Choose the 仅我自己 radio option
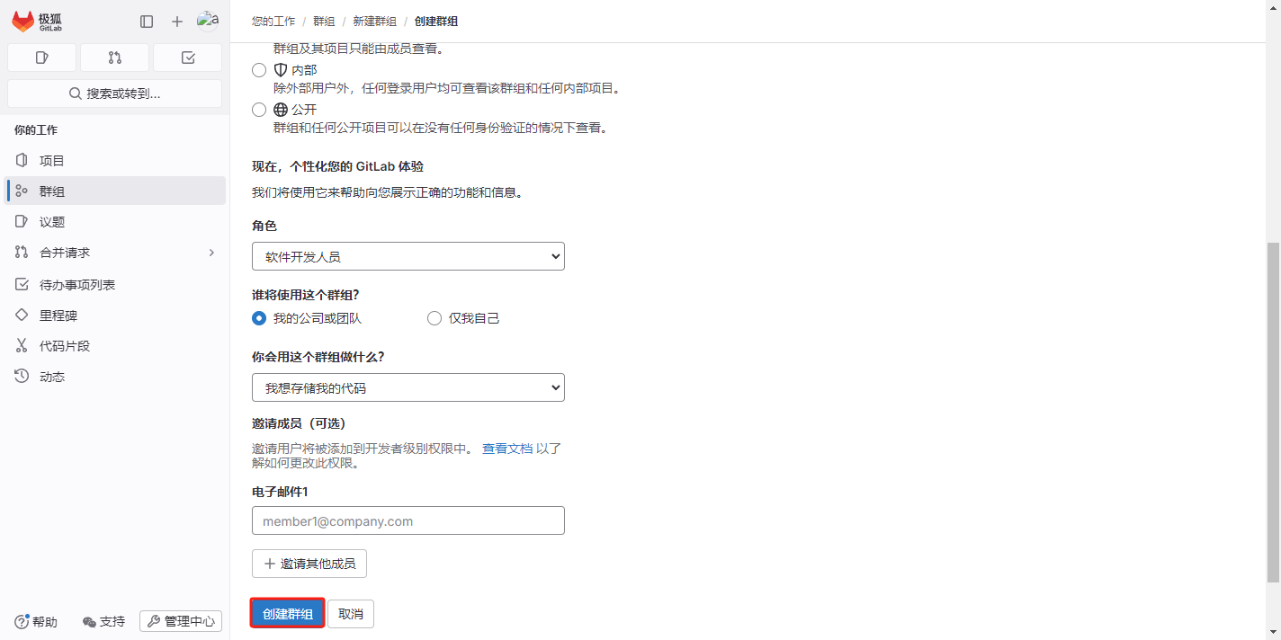This screenshot has height=640, width=1281. (434, 318)
